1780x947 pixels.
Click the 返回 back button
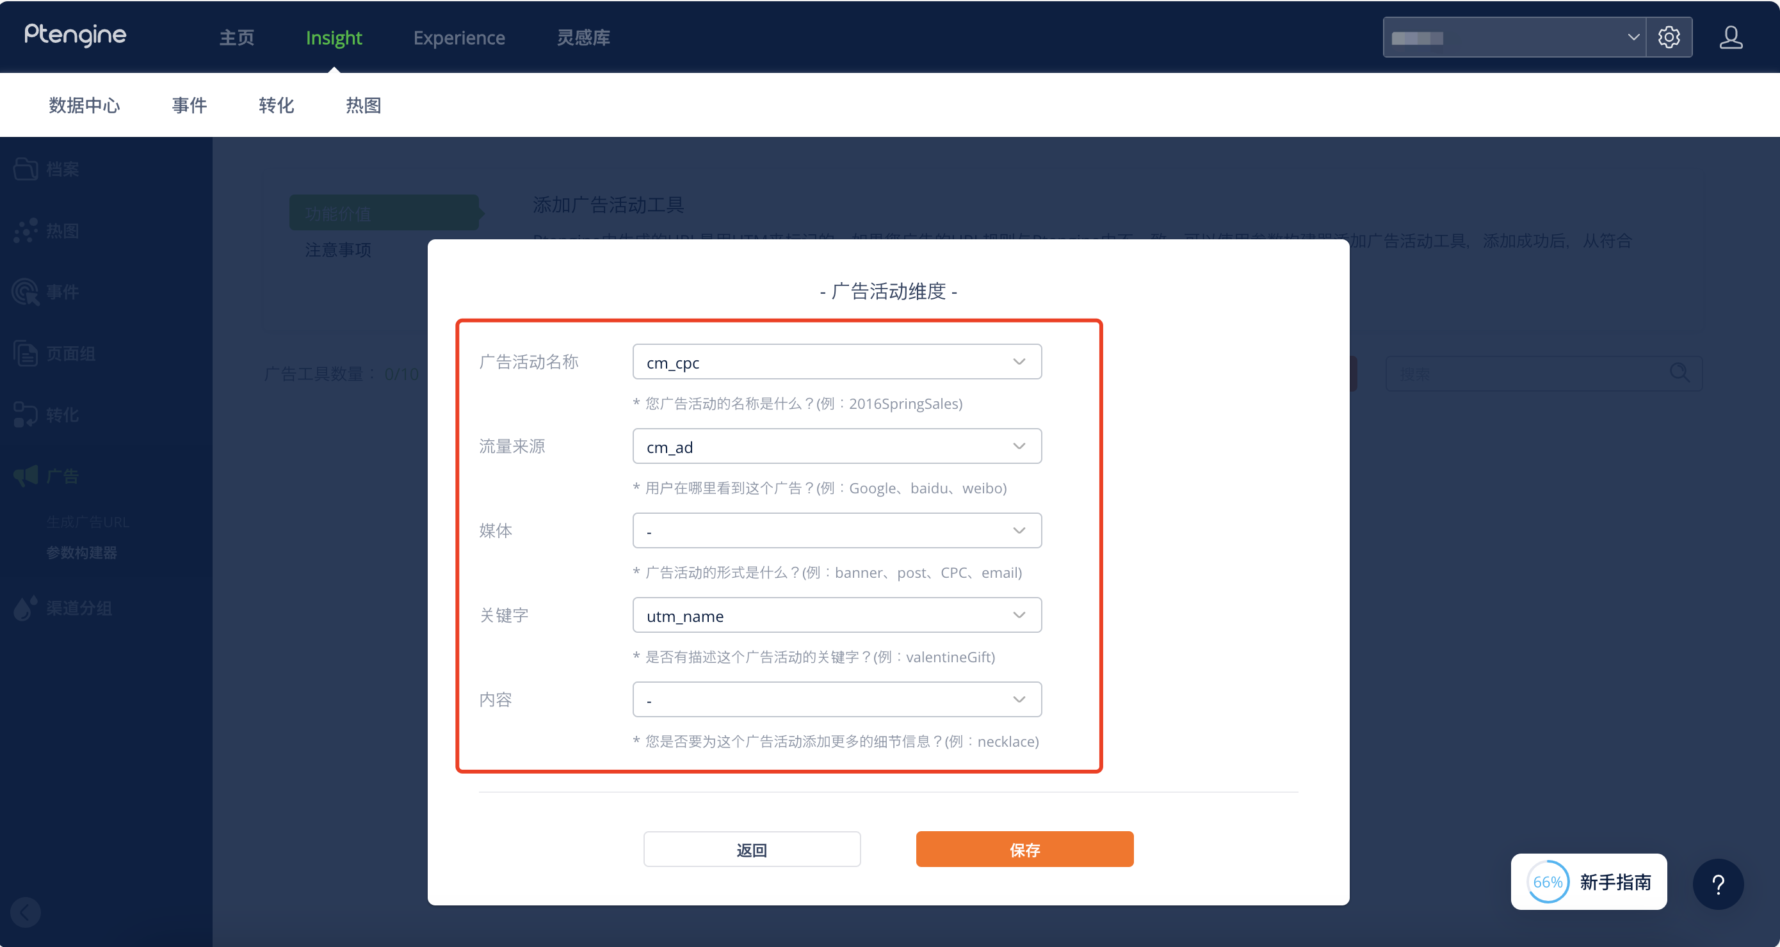pyautogui.click(x=751, y=849)
